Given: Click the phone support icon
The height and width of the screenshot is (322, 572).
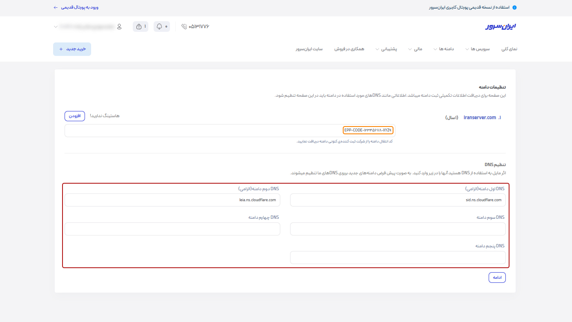Looking at the screenshot, I should [x=184, y=27].
